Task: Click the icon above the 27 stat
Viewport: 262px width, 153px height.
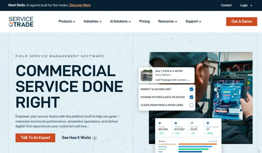Action: [208, 123]
